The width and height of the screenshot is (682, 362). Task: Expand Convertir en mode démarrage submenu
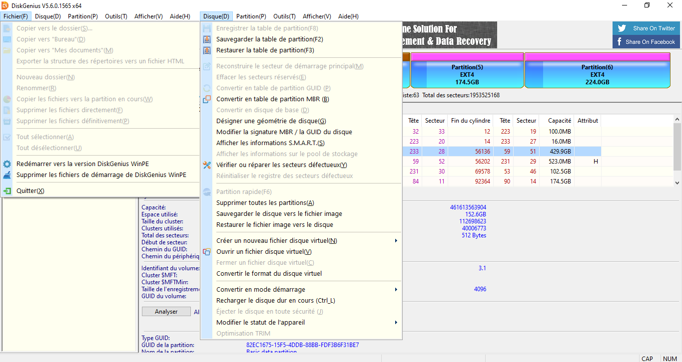point(396,290)
